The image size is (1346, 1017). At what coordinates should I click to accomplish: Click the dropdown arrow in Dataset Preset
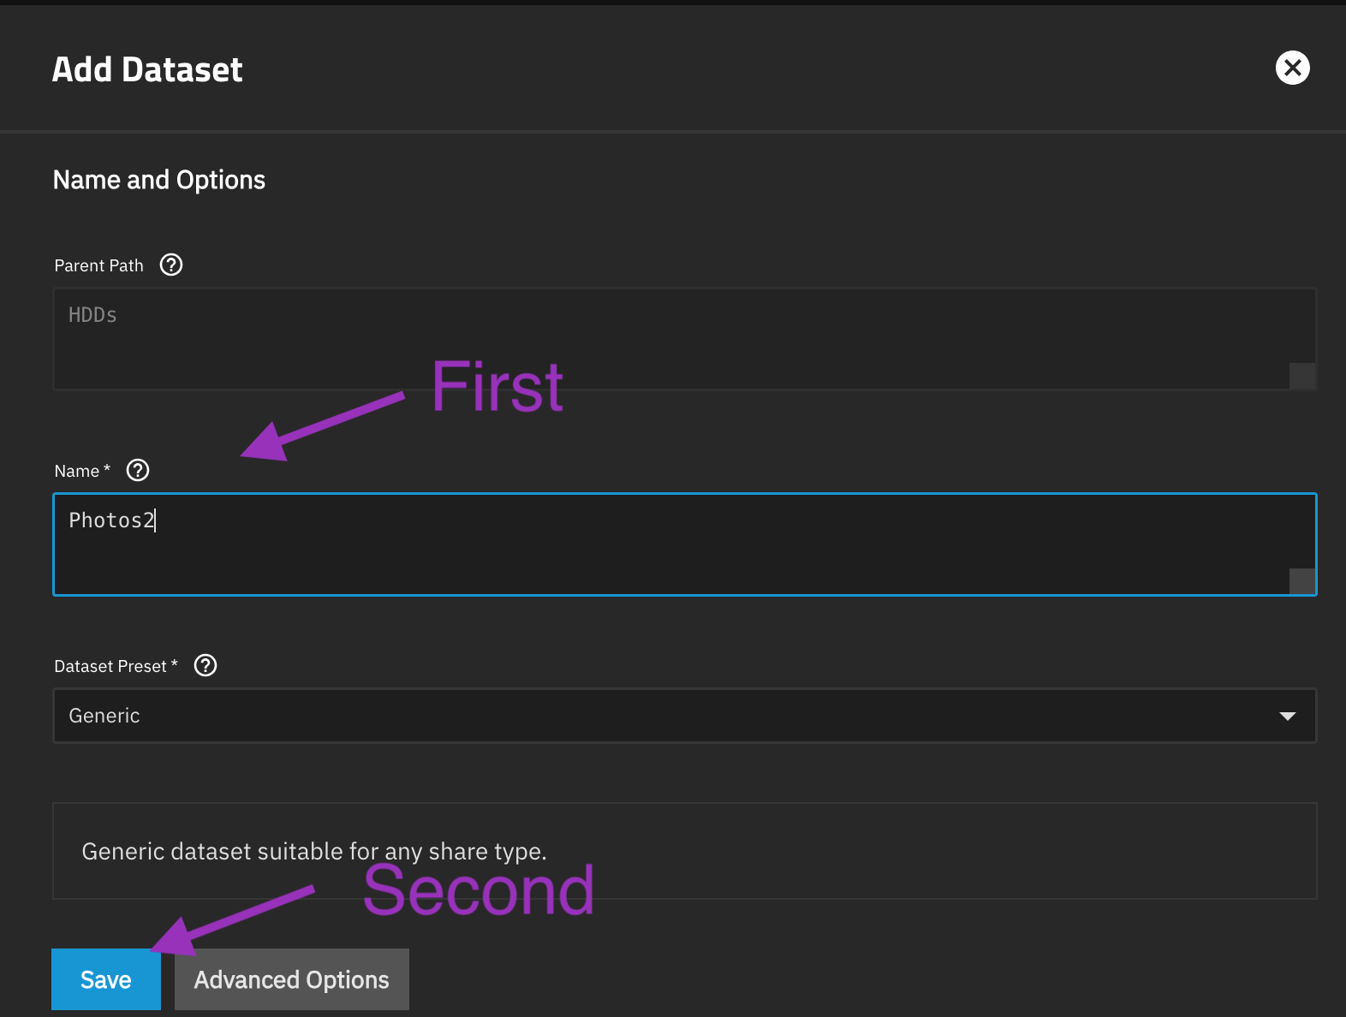pos(1287,716)
